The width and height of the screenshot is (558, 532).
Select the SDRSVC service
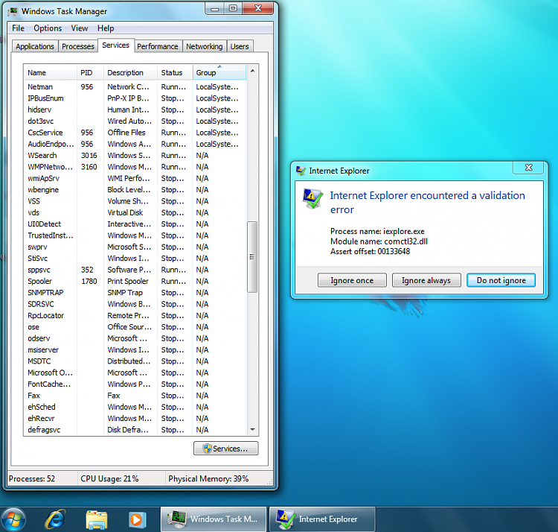pyautogui.click(x=135, y=304)
